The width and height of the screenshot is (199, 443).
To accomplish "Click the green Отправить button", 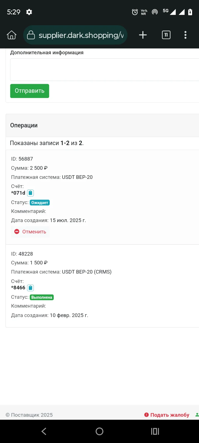I will [x=30, y=91].
